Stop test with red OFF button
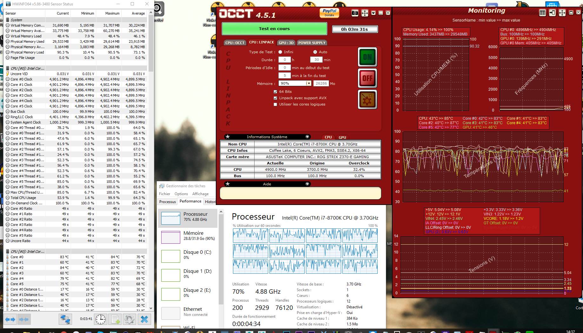This screenshot has height=333, width=583. tap(368, 78)
